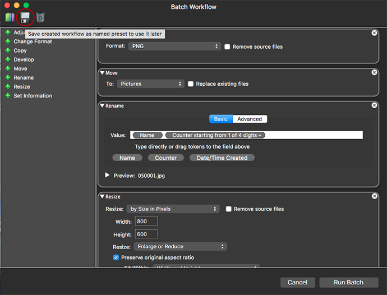Click Run Batch button
The image size is (387, 295).
[x=349, y=282]
